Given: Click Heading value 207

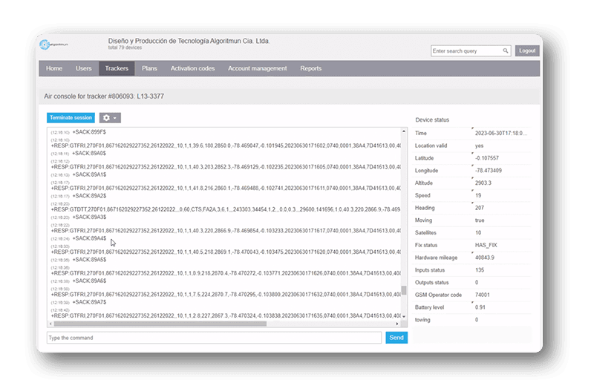Looking at the screenshot, I should click(x=480, y=208).
